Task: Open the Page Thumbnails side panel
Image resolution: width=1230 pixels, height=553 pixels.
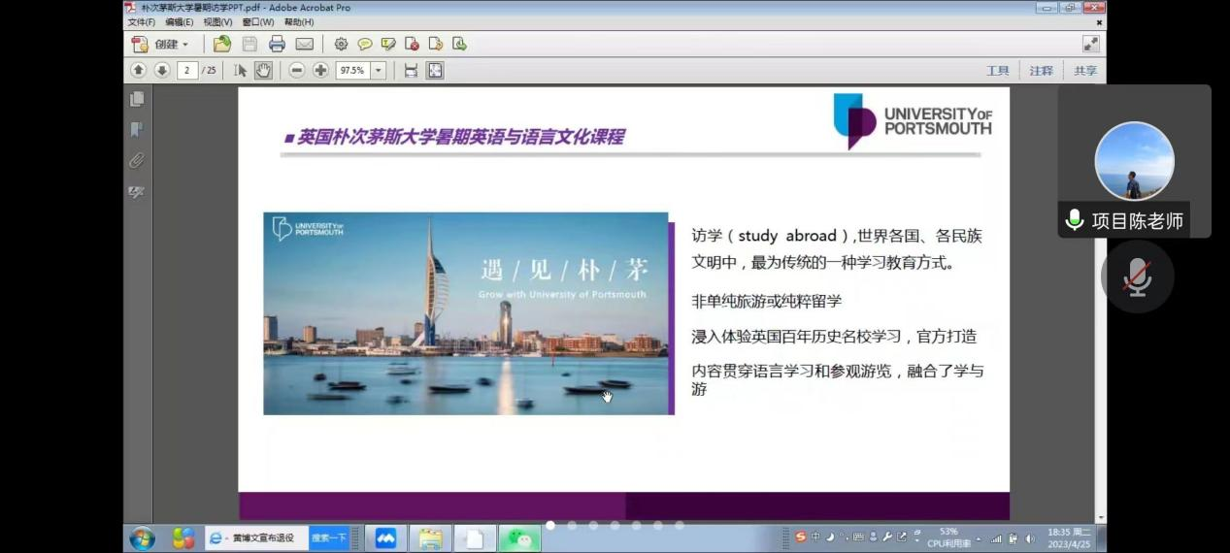Action: (137, 99)
